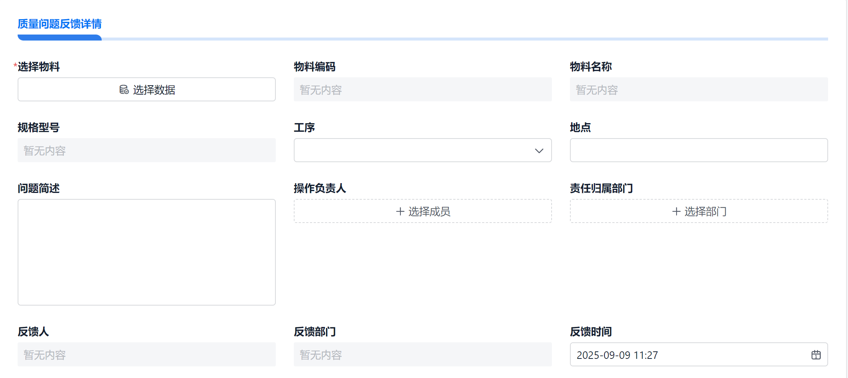Click the 选择数据 button for material
Viewport: 848px width, 378px height.
[x=147, y=89]
